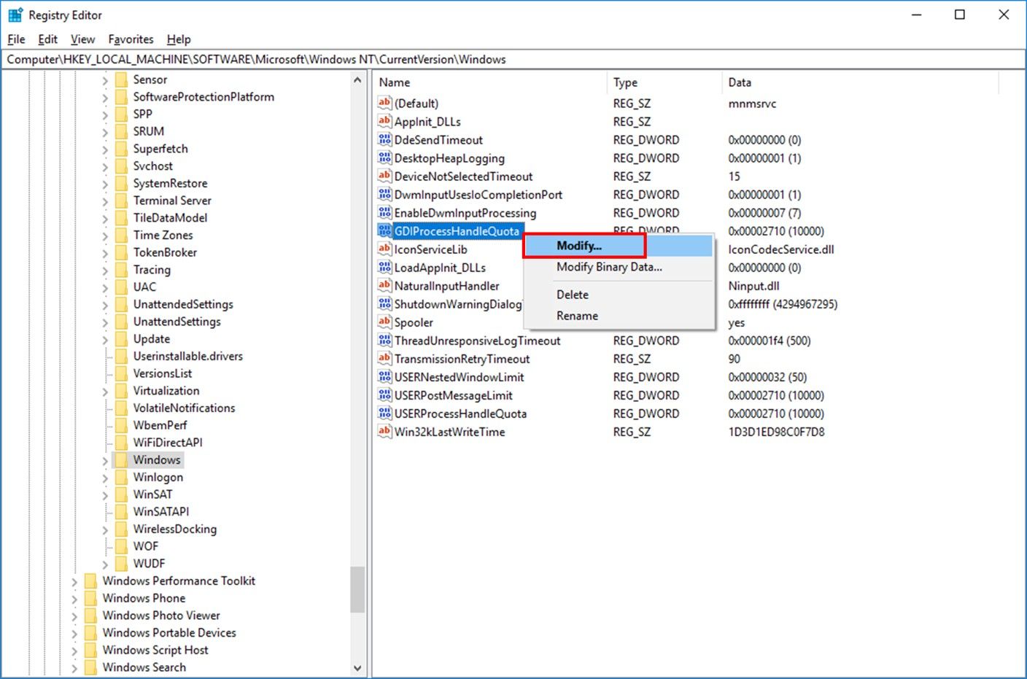
Task: Click the string icon beside AppInit_DLLs
Action: [x=384, y=121]
